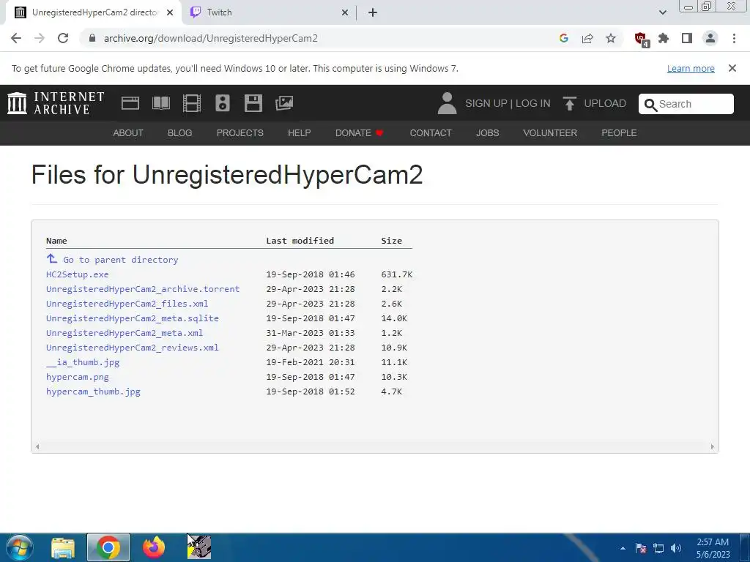This screenshot has height=562, width=750.
Task: Open the DONATE menu item
Action: click(359, 133)
